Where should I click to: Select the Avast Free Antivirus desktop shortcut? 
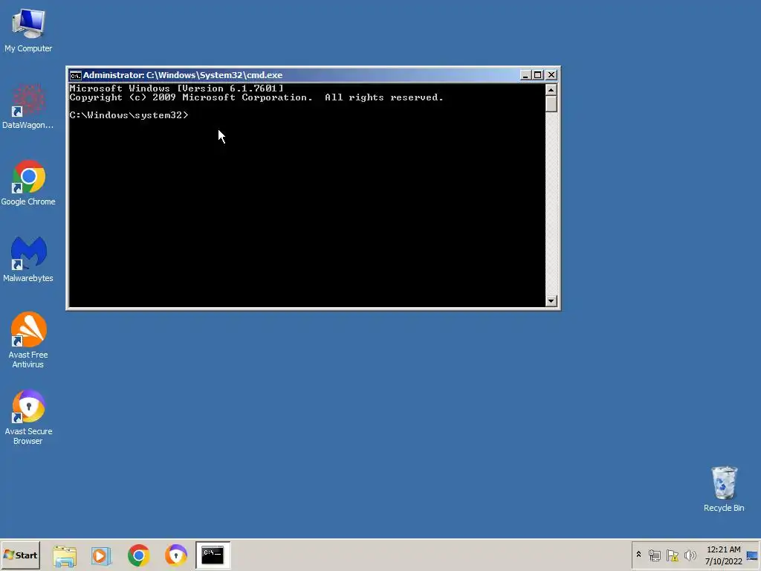(x=28, y=341)
